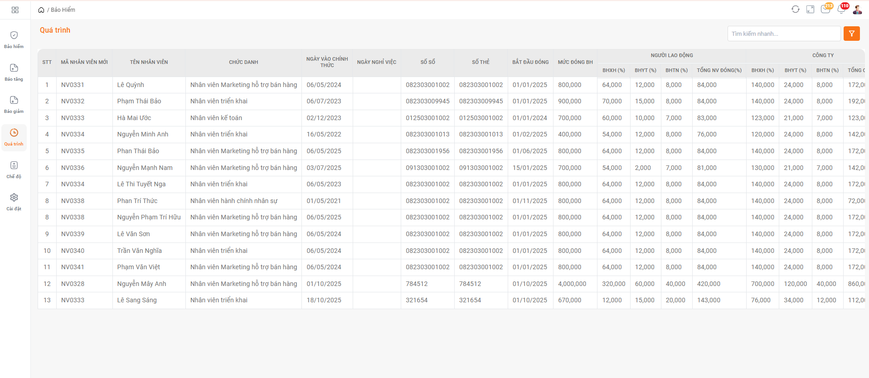The height and width of the screenshot is (378, 869).
Task: Open notifications bell with 110 badge
Action: pos(841,10)
